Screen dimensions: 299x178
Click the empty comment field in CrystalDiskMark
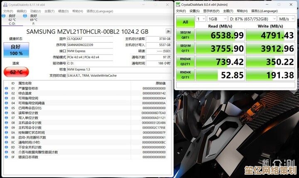coord(236,85)
